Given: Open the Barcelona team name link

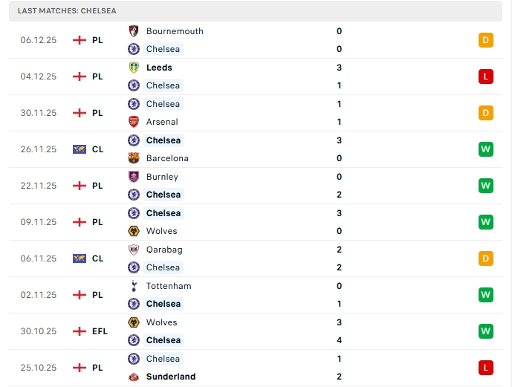Looking at the screenshot, I should point(167,158).
